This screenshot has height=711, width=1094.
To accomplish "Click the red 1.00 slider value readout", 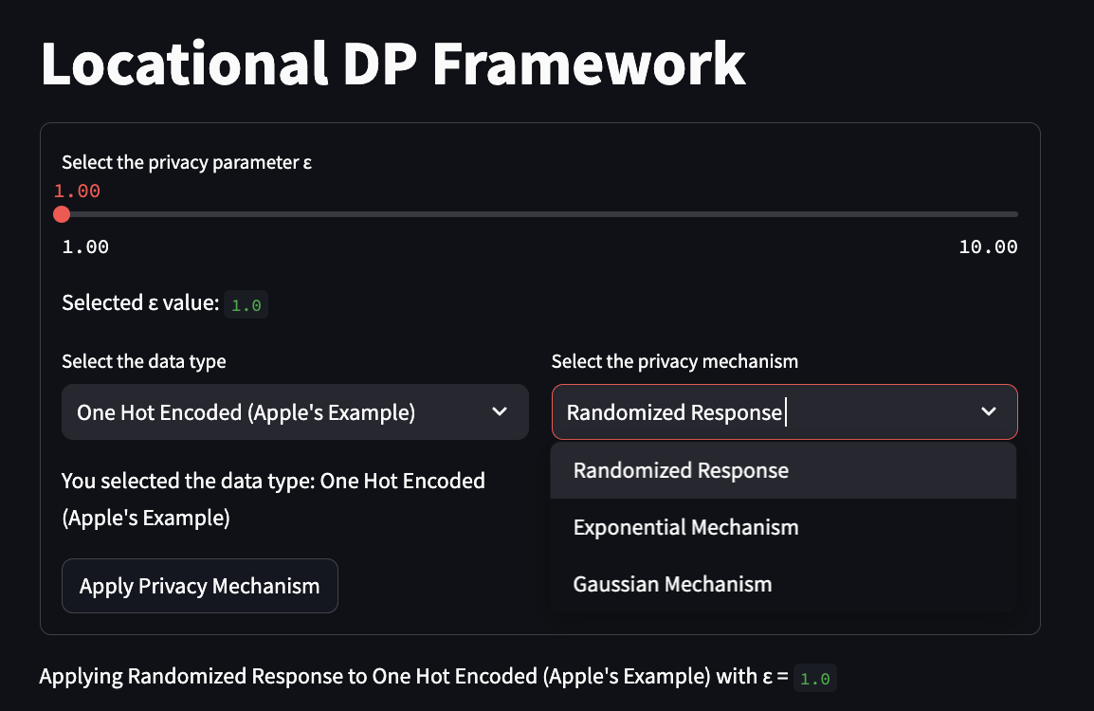I will (77, 191).
